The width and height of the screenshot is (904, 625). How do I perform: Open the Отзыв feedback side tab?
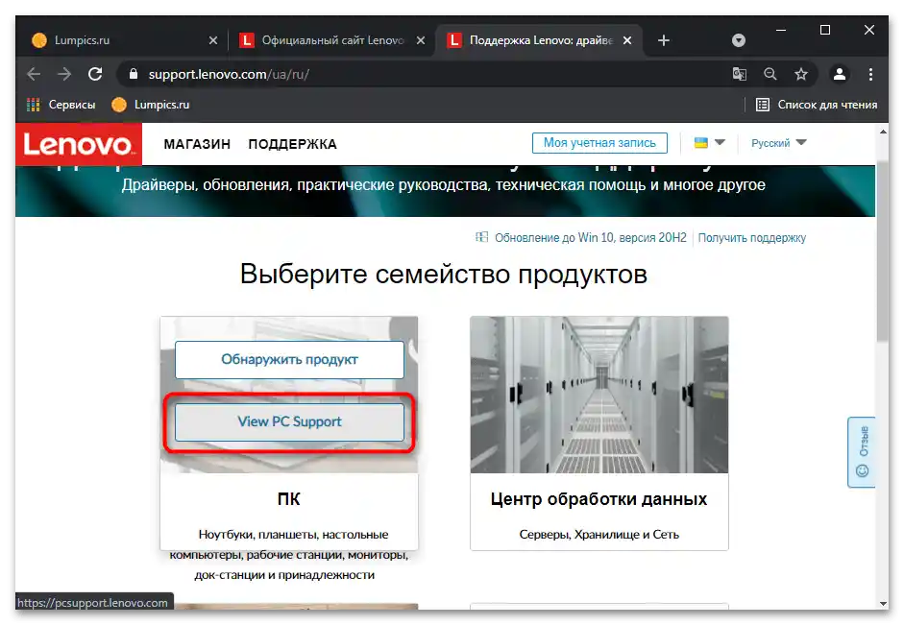tap(862, 452)
